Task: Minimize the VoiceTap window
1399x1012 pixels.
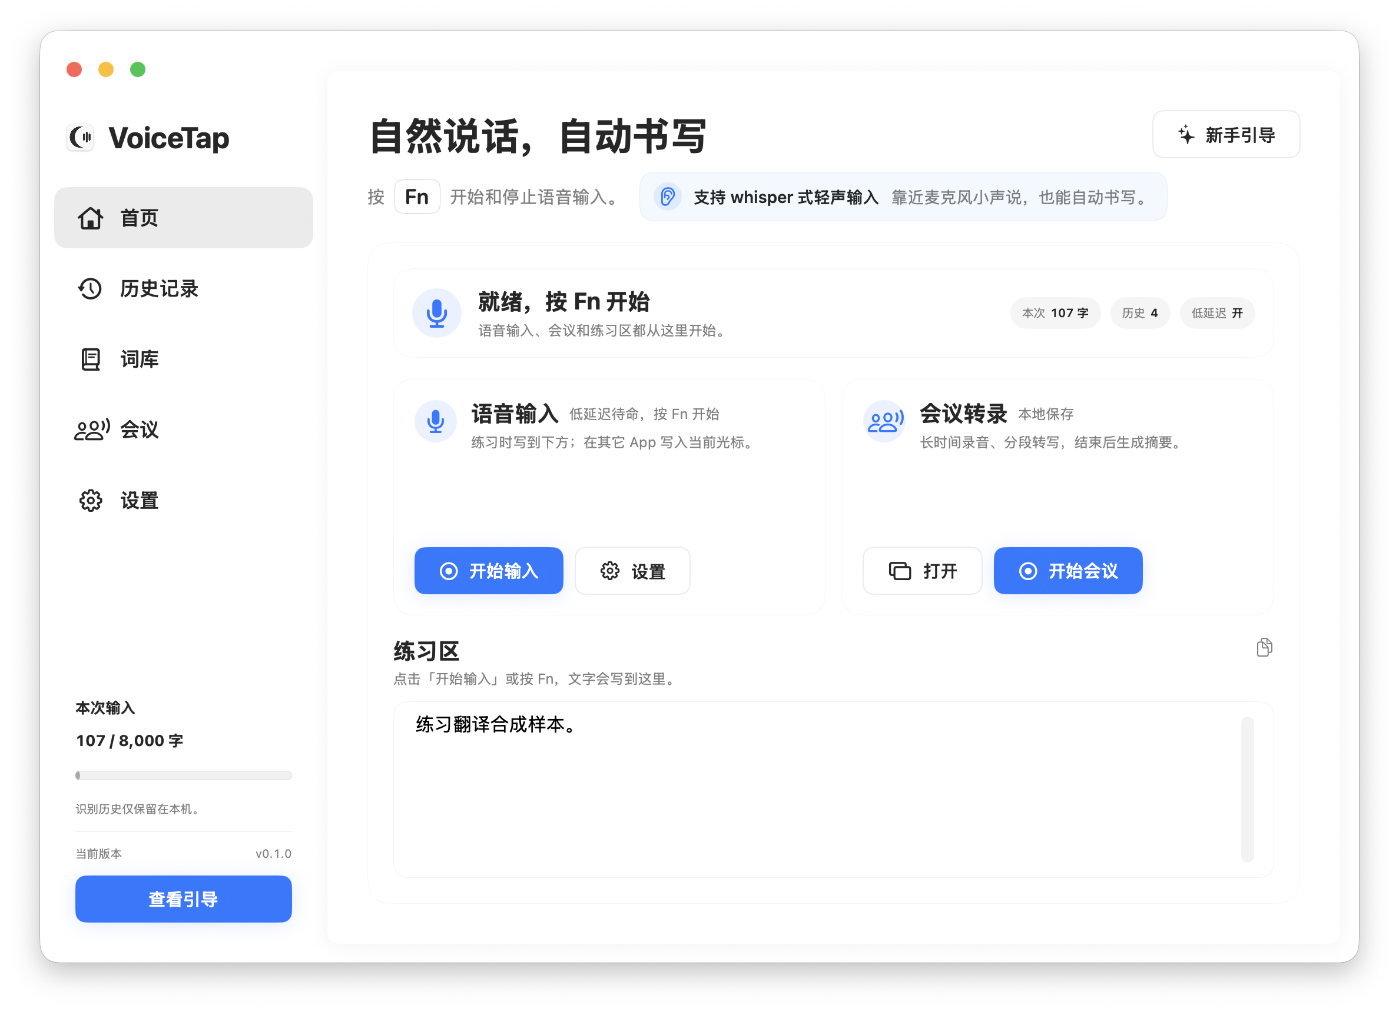Action: pos(106,69)
